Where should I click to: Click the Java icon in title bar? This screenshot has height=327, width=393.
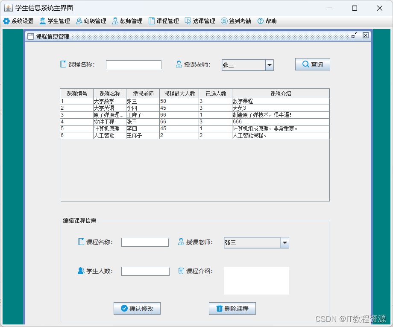[x=8, y=8]
